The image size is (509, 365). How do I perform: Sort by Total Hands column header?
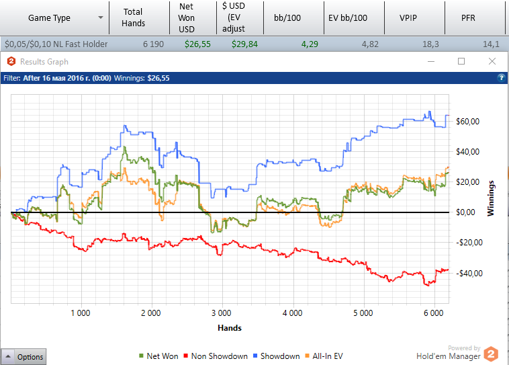click(x=139, y=17)
